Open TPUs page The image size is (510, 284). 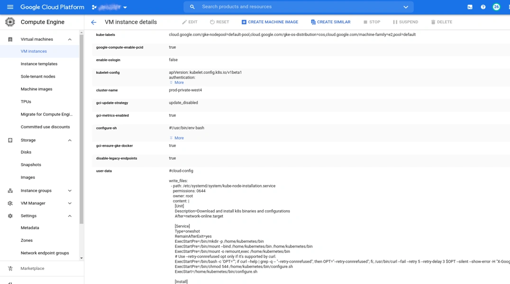(x=26, y=102)
